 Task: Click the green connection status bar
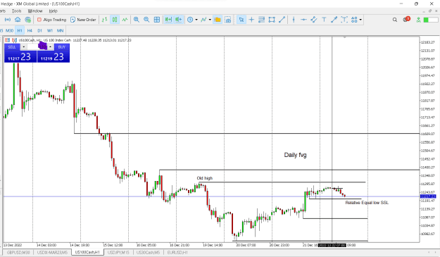(x=430, y=20)
